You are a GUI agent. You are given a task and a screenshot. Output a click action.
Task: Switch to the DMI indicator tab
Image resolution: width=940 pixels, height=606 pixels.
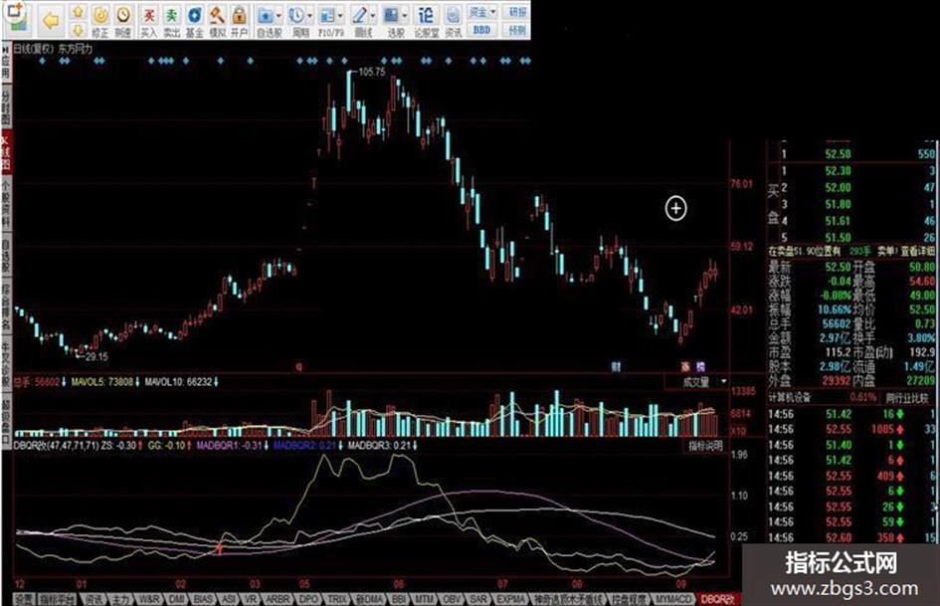(176, 599)
